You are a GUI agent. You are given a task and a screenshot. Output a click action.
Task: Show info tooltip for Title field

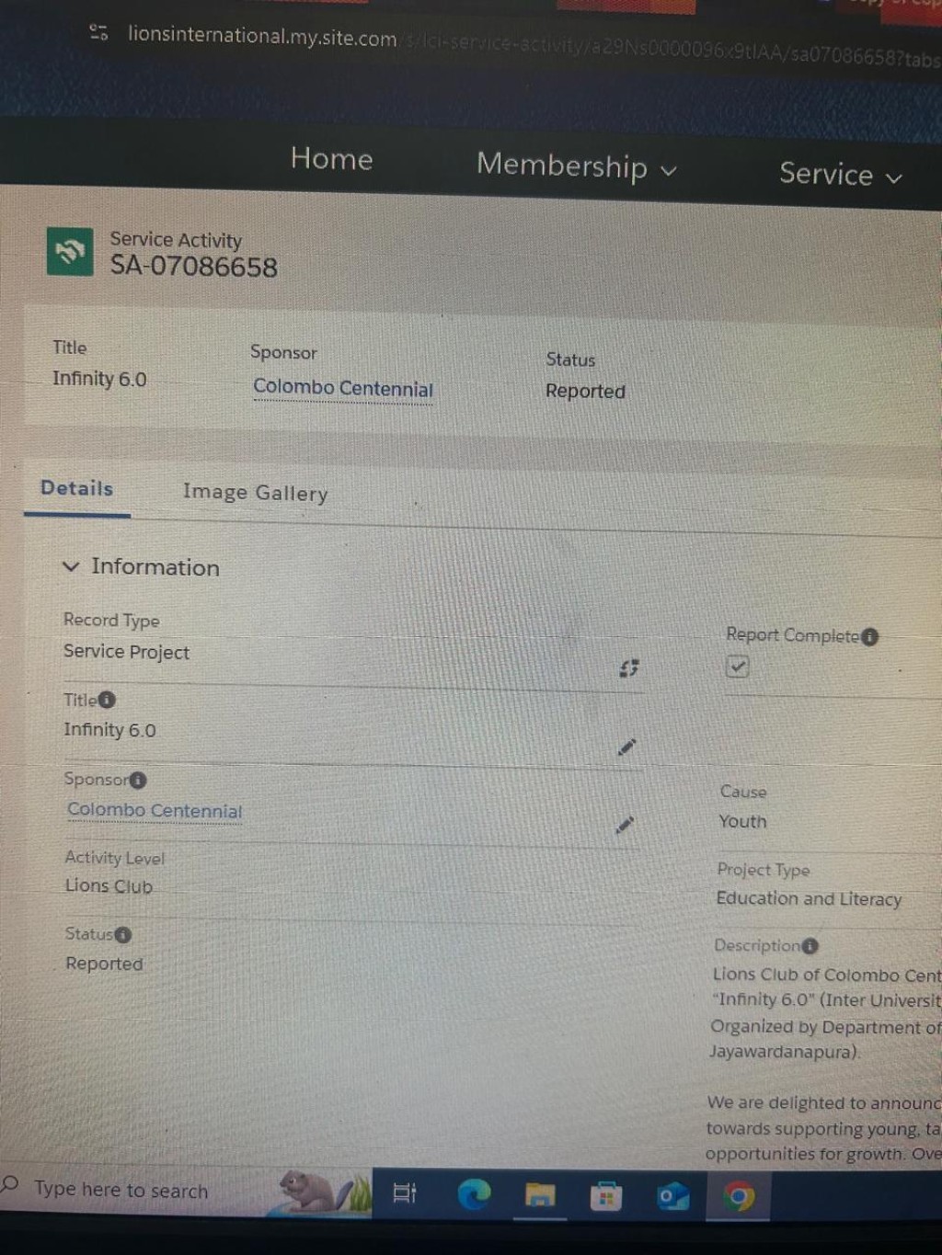click(x=107, y=700)
